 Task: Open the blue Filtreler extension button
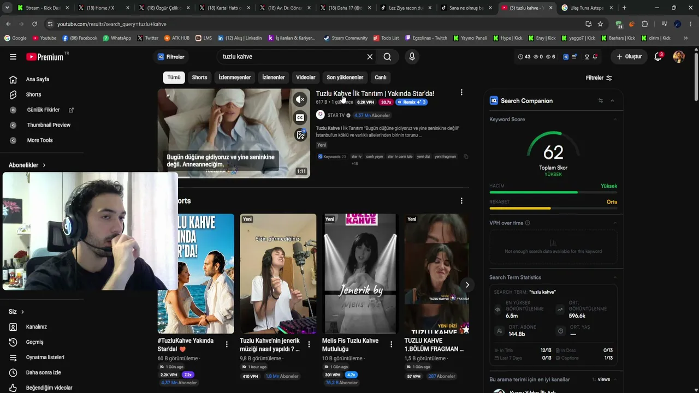pyautogui.click(x=171, y=57)
